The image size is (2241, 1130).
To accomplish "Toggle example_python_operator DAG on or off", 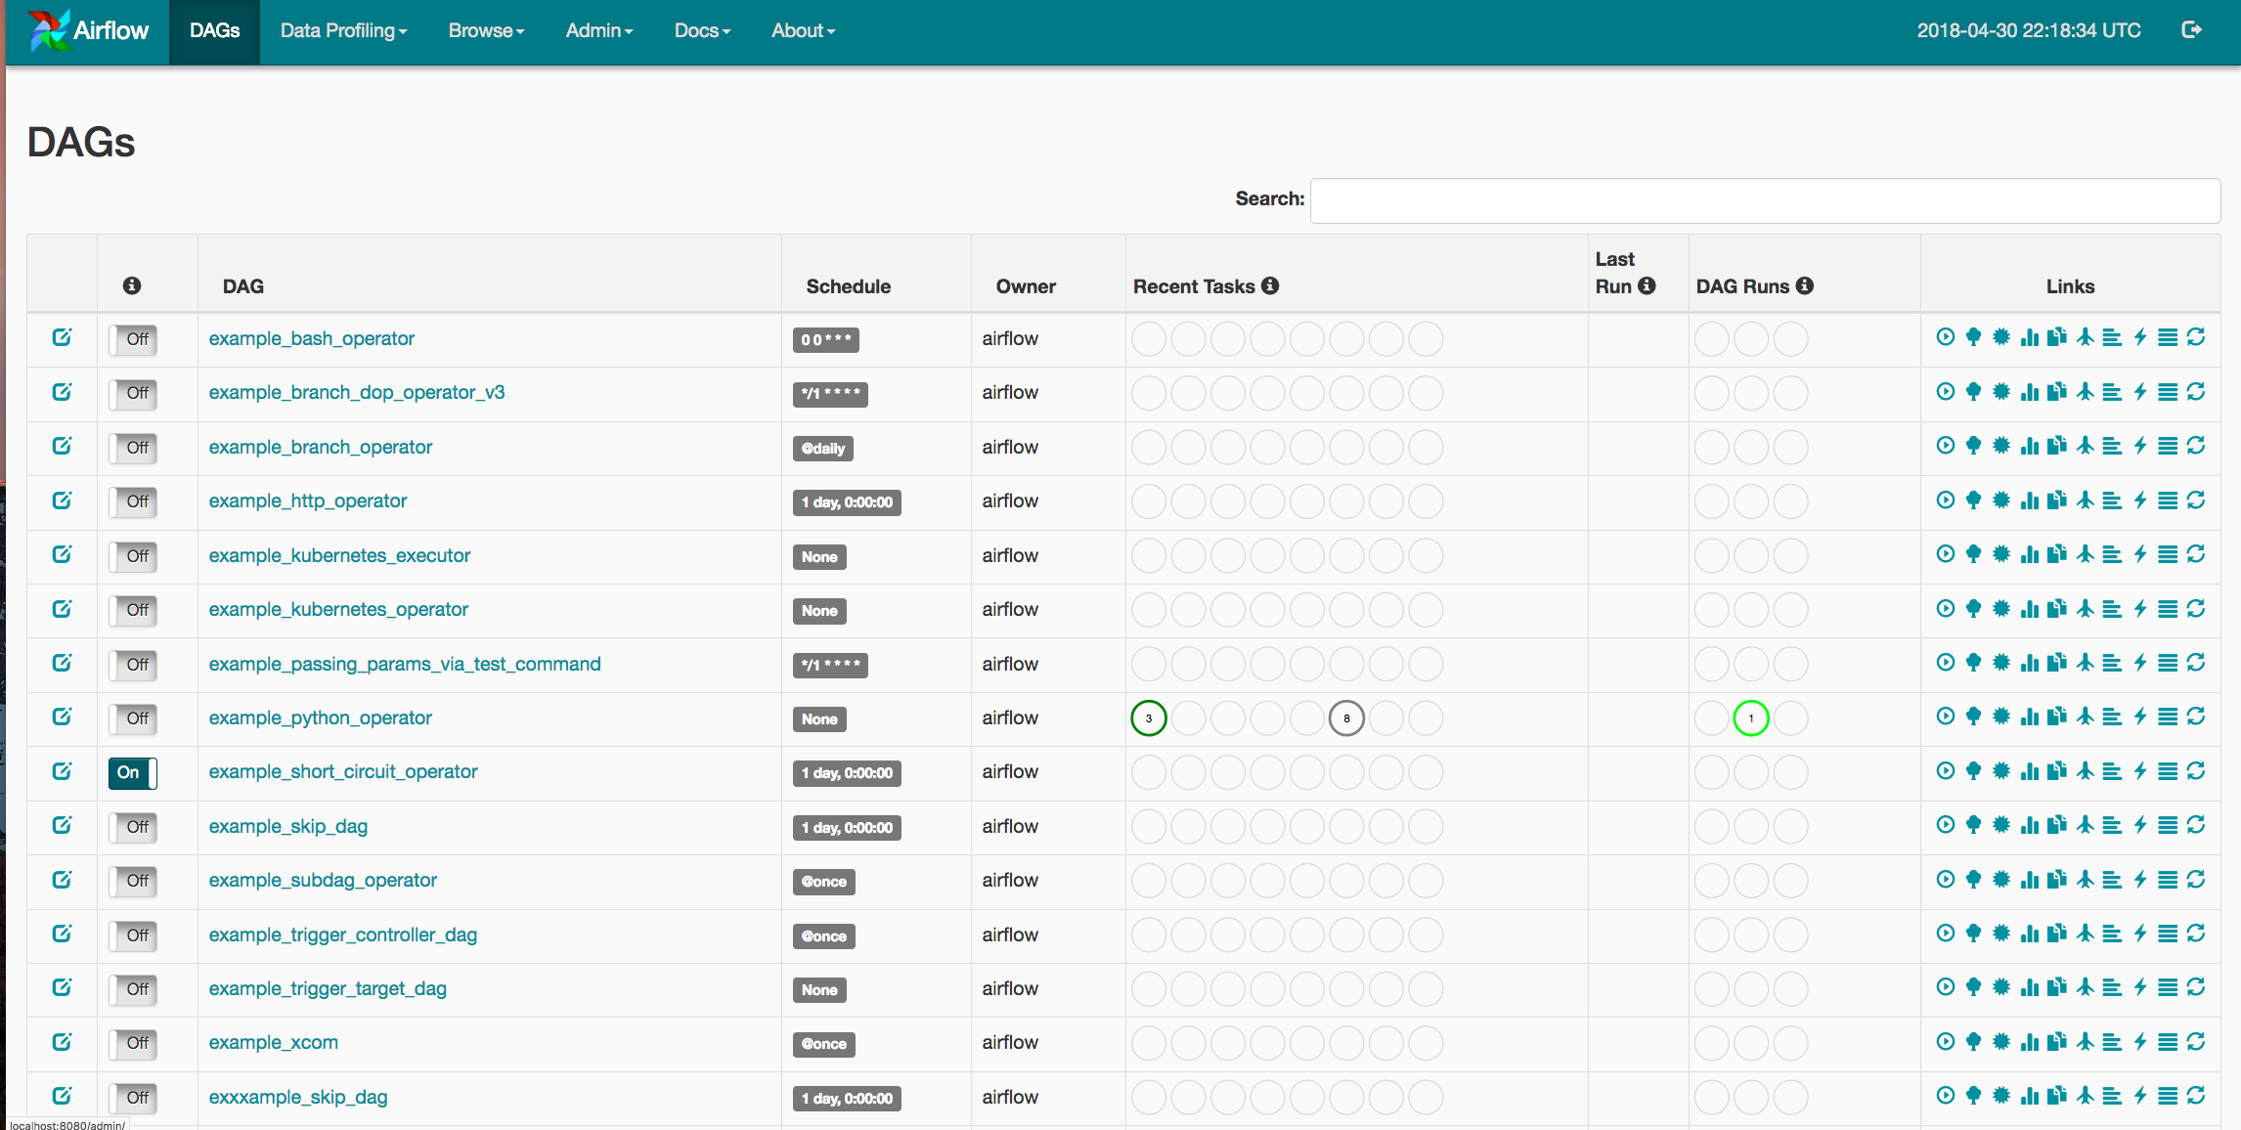I will [x=134, y=717].
